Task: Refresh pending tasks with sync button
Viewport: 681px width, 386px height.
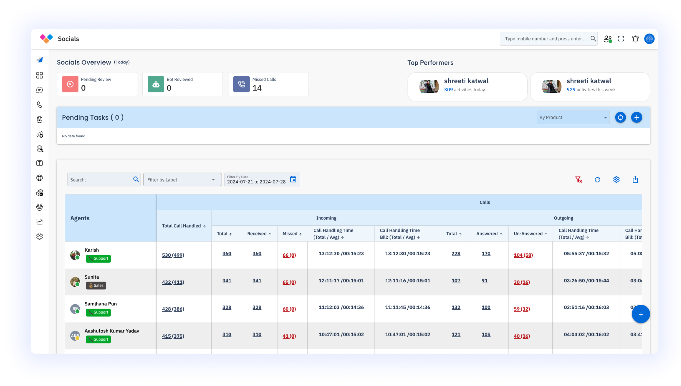Action: coord(620,117)
